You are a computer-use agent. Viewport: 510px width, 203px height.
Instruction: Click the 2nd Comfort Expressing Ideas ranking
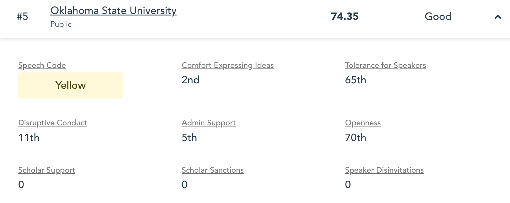191,80
